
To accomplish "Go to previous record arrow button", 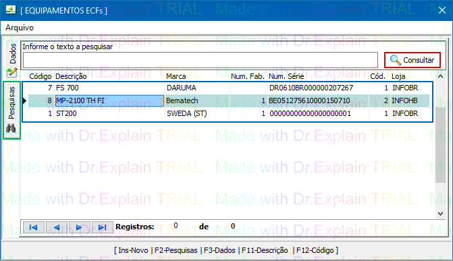I will click(57, 227).
